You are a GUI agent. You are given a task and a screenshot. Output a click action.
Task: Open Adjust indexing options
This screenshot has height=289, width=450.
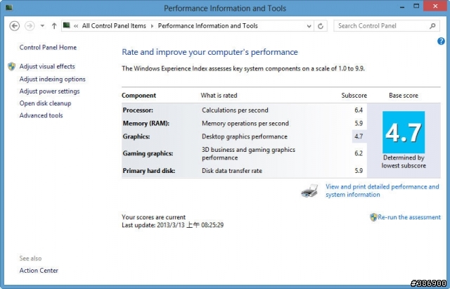click(x=52, y=79)
